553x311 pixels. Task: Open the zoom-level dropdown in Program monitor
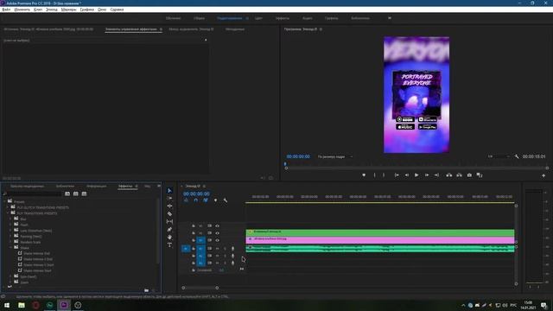click(x=334, y=156)
